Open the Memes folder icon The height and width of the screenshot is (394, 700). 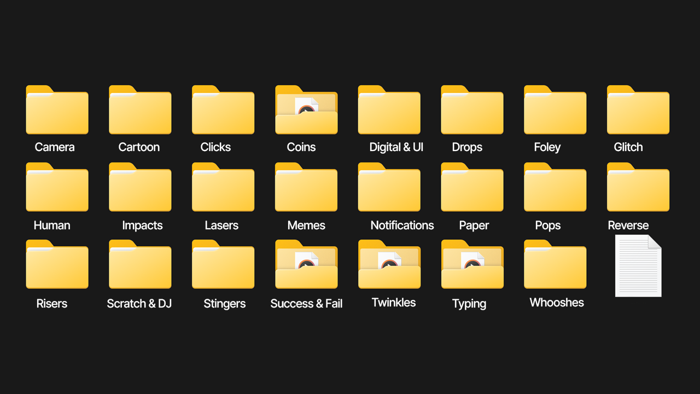[x=306, y=187]
